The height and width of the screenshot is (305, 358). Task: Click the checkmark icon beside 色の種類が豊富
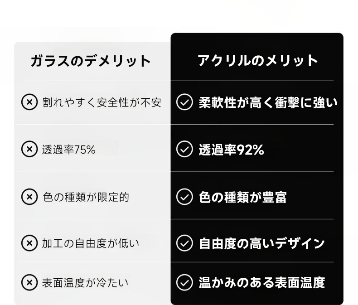(184, 197)
